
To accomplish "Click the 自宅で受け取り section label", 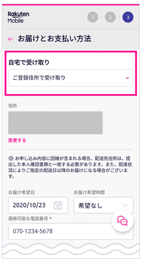I will pos(29,62).
